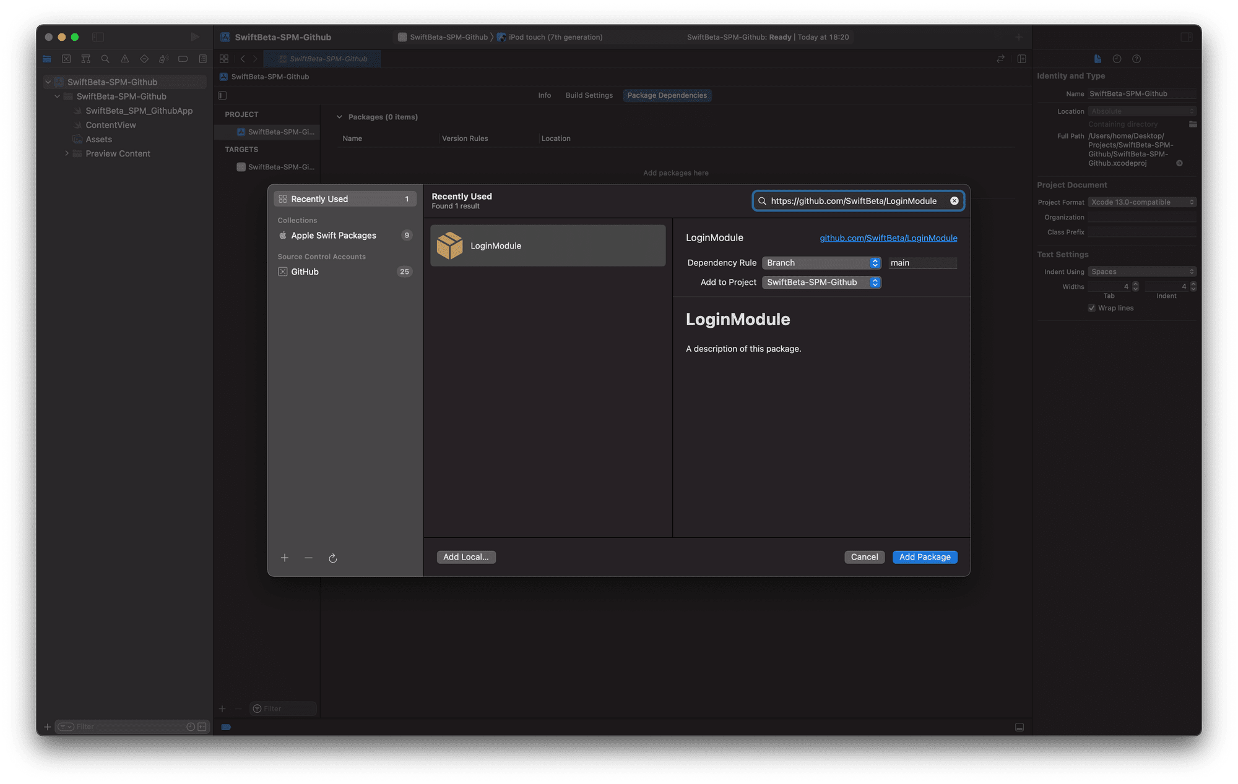Click the branch name field main
1238x784 pixels.
pos(923,263)
